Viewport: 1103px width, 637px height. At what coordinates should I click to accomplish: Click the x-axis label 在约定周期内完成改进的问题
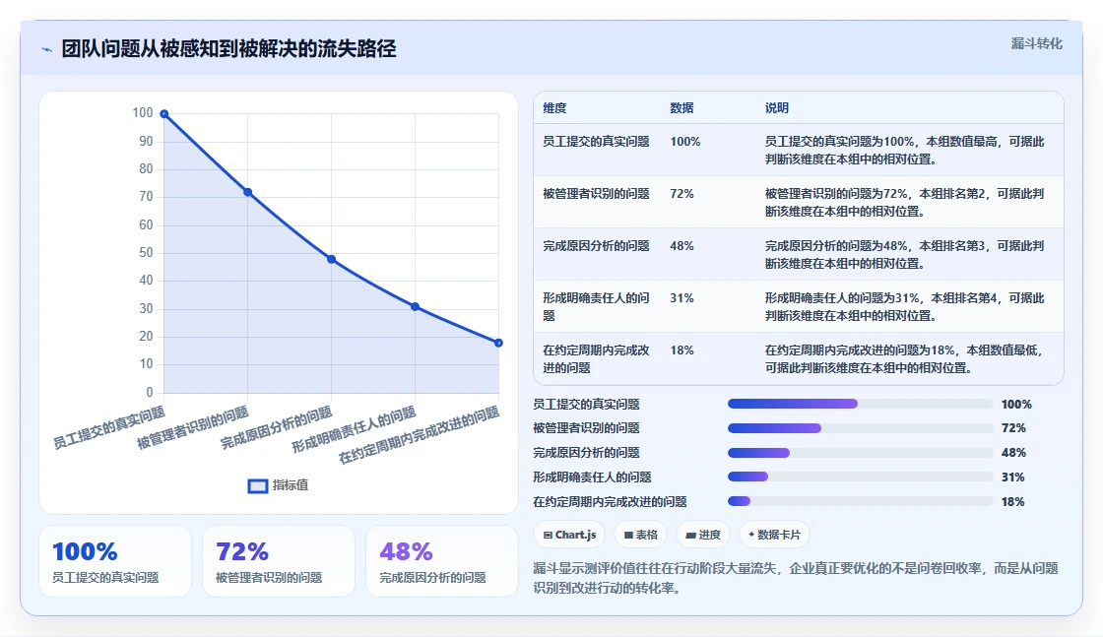[x=420, y=435]
